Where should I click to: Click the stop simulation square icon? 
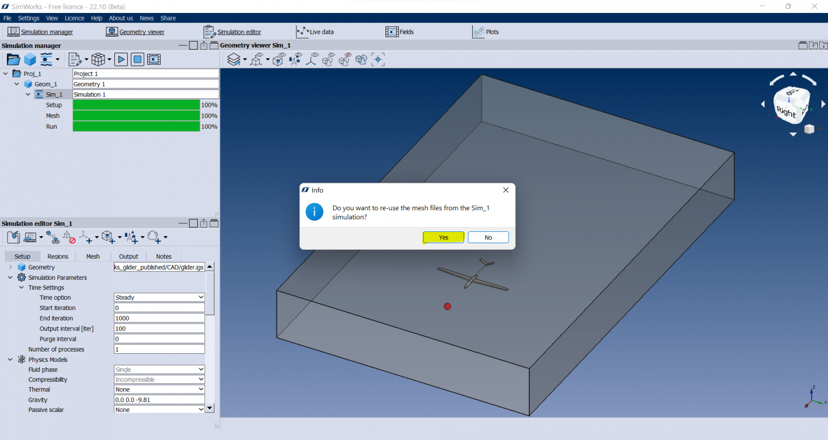coord(137,59)
